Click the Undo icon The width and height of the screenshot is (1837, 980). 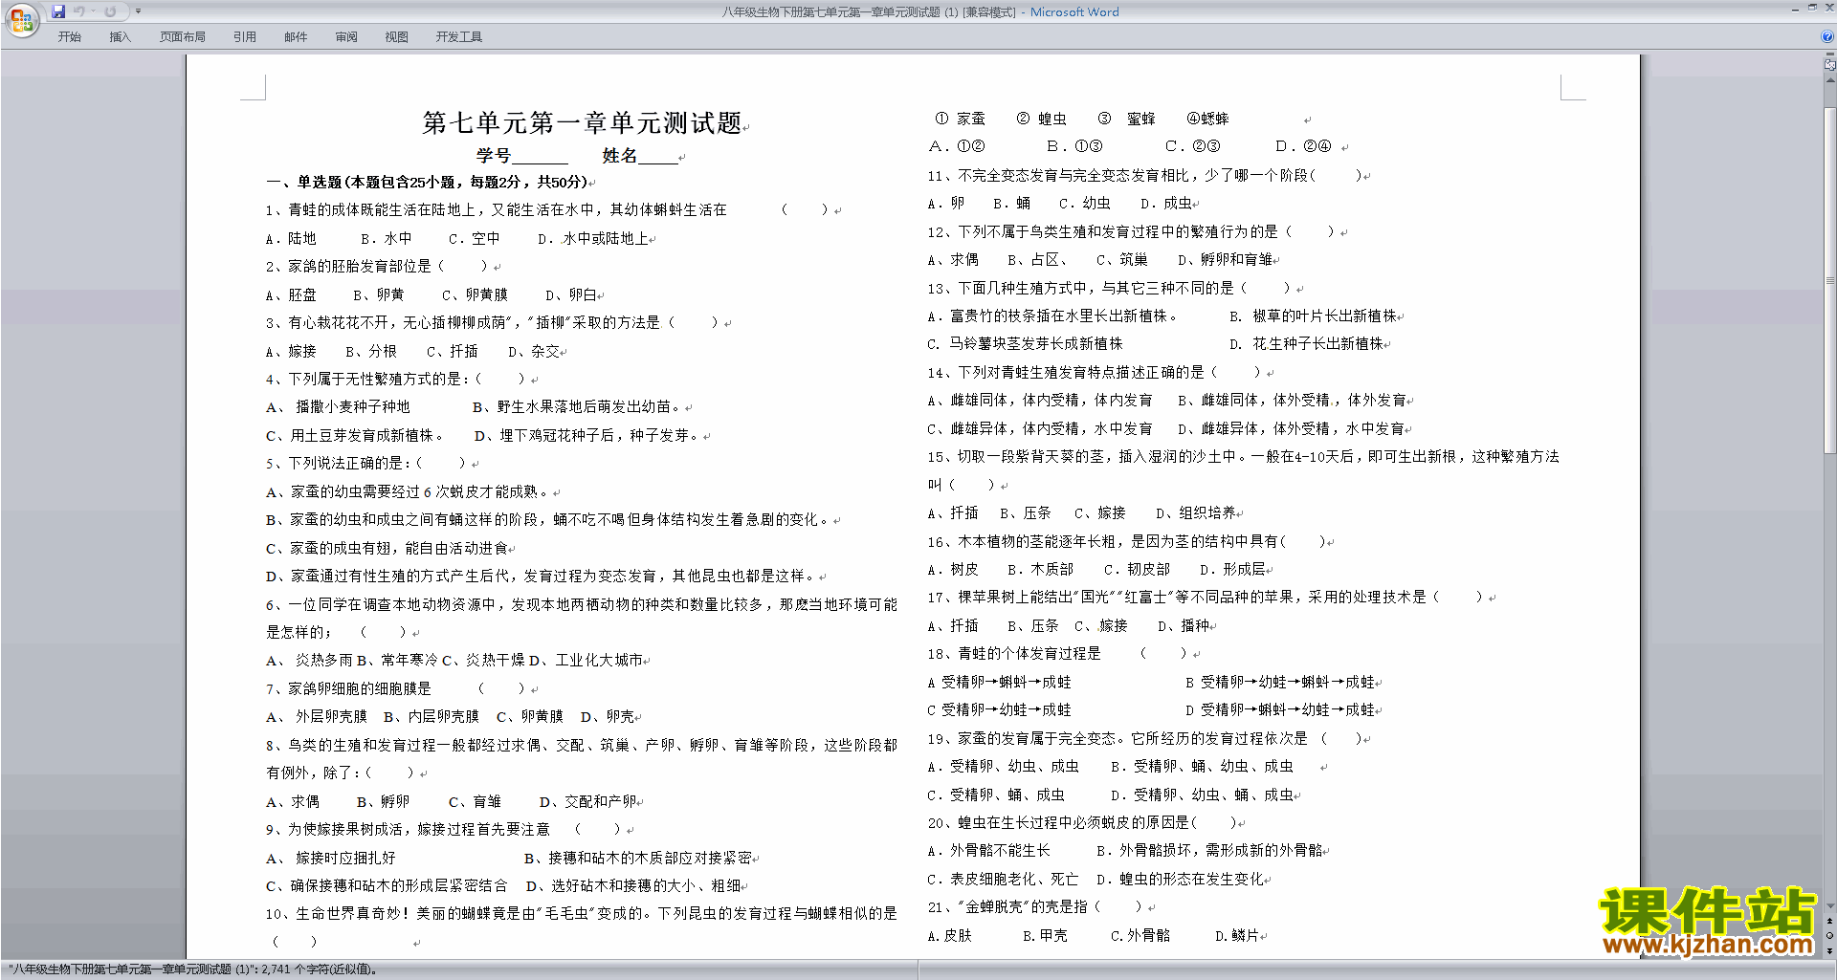(79, 11)
